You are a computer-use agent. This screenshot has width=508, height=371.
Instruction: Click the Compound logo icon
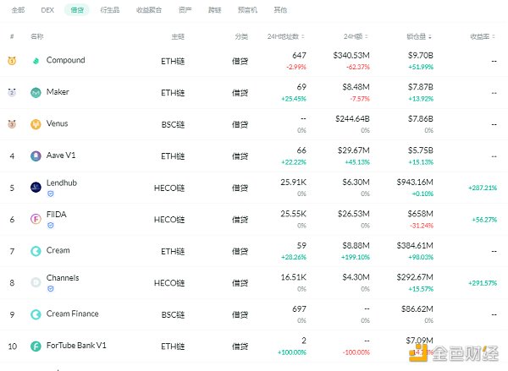(x=36, y=61)
